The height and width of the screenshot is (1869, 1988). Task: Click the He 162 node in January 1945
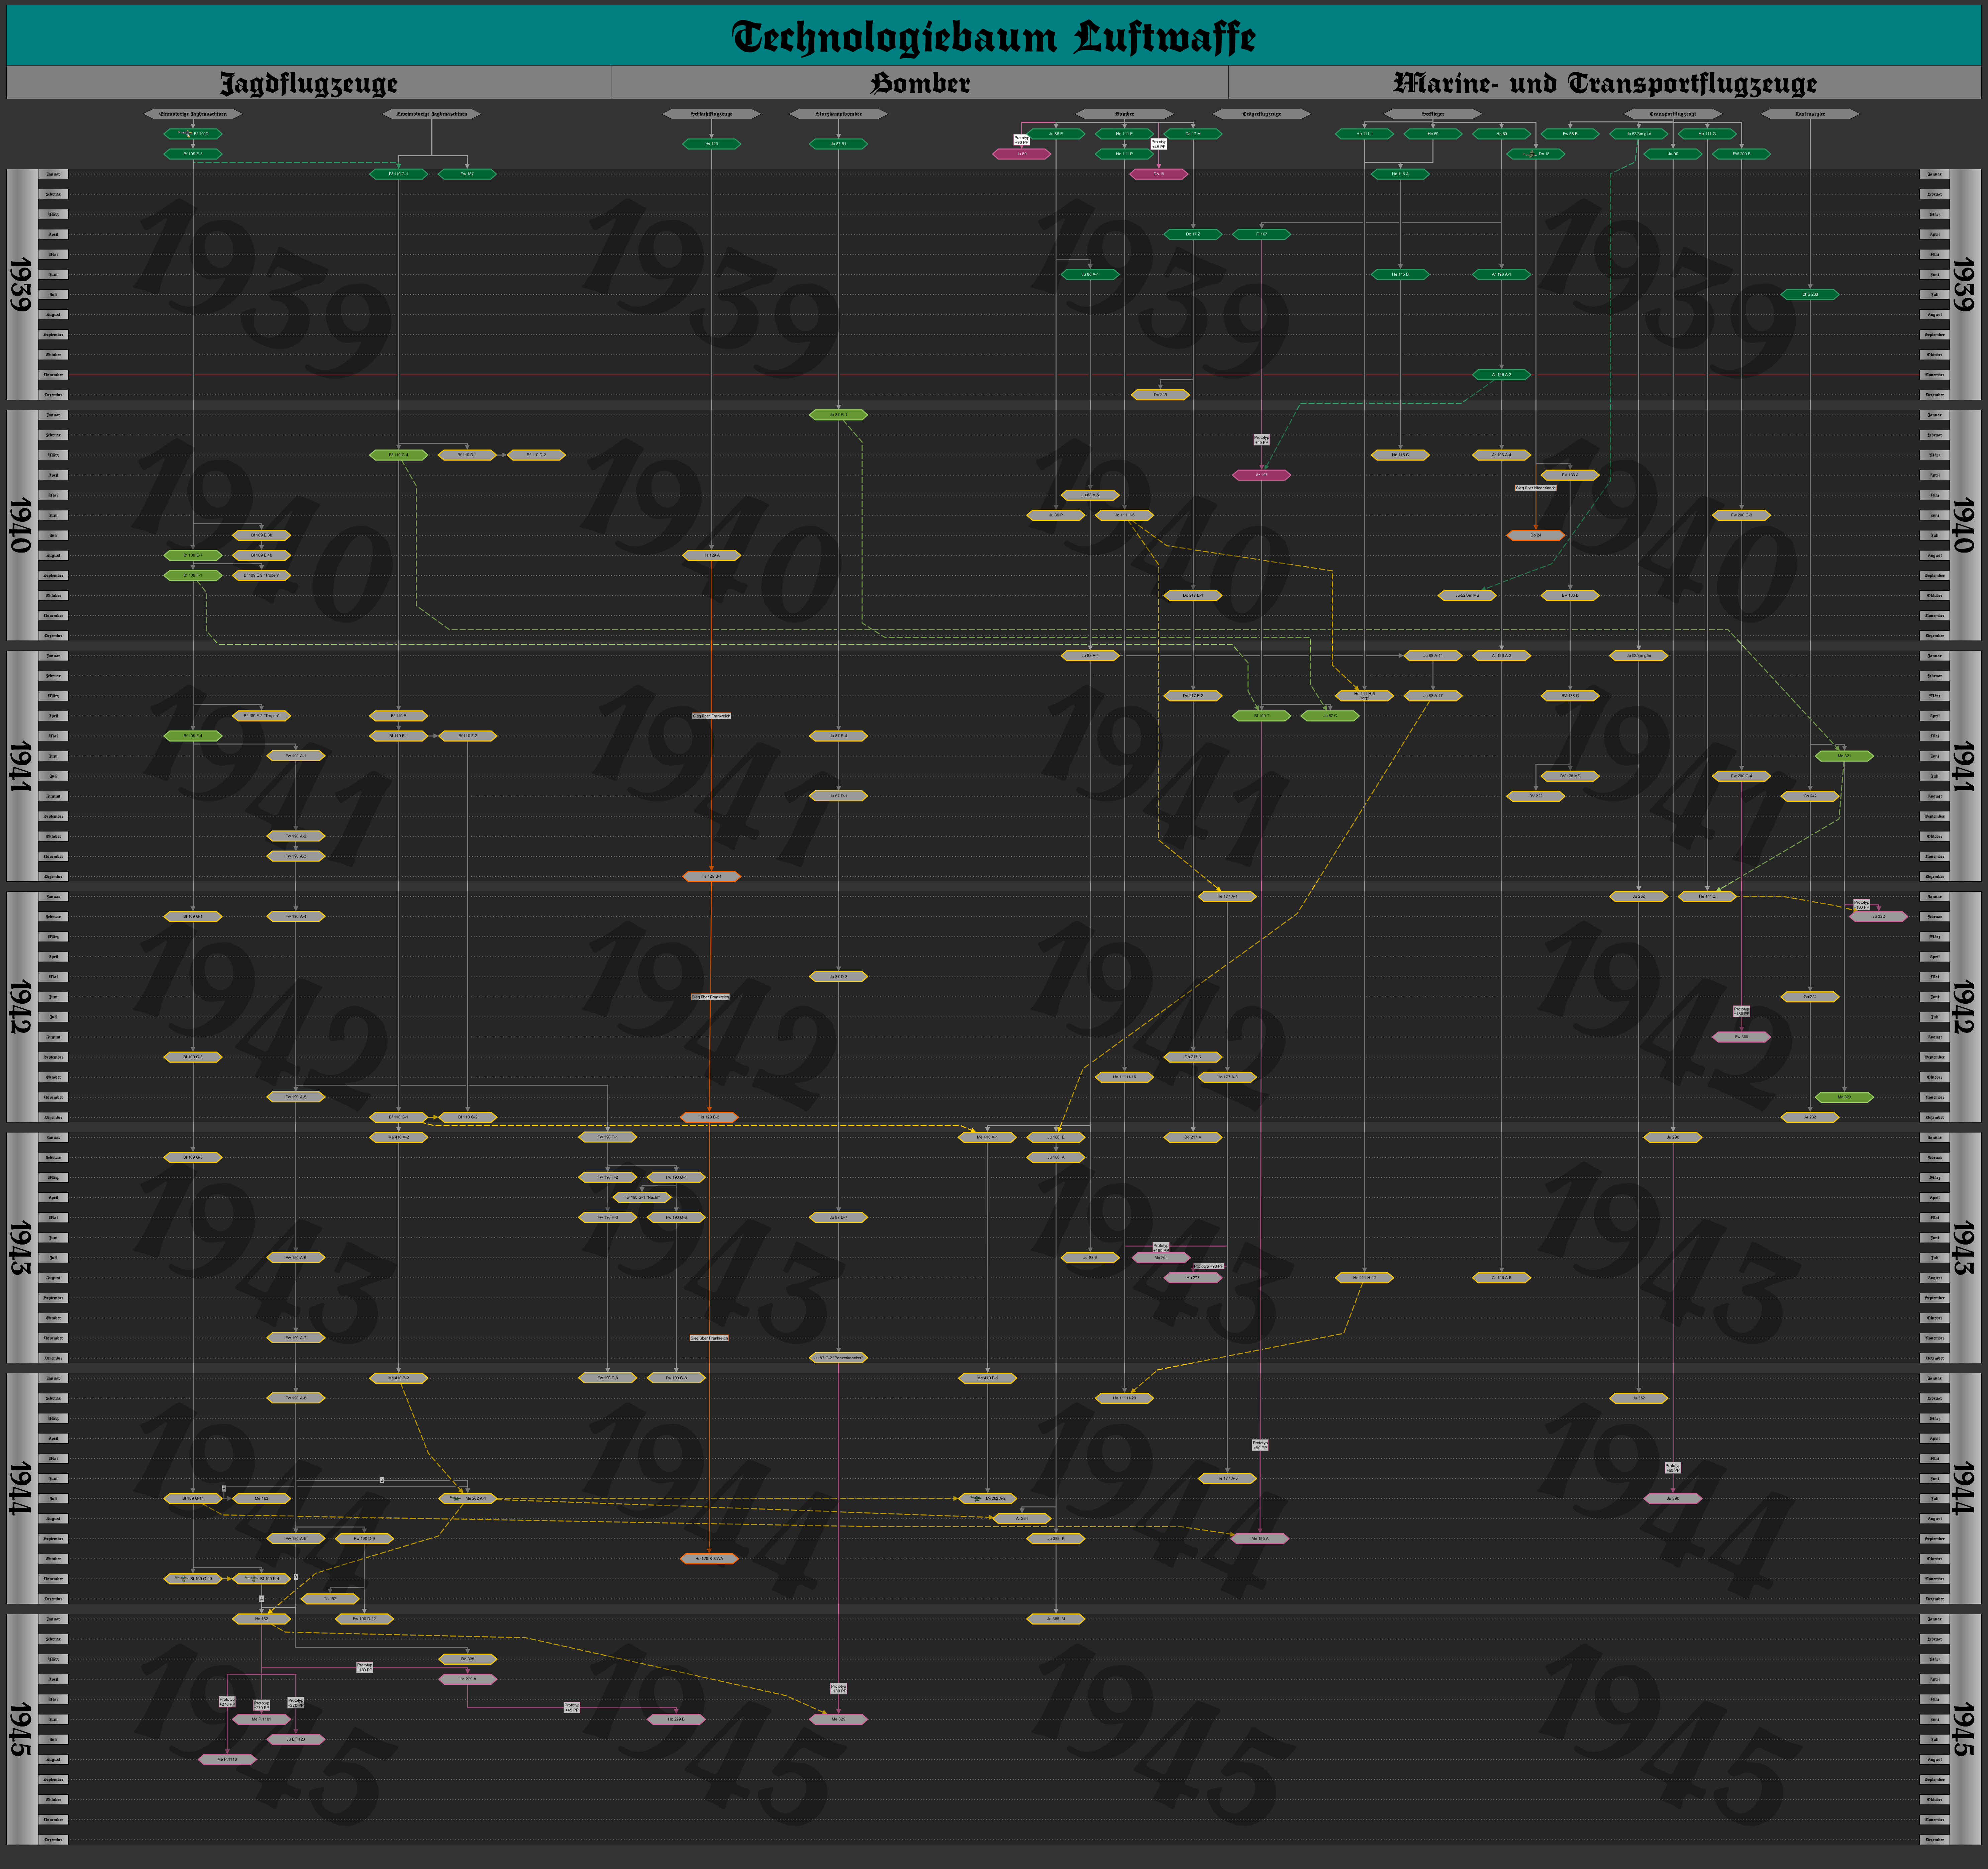point(262,1619)
